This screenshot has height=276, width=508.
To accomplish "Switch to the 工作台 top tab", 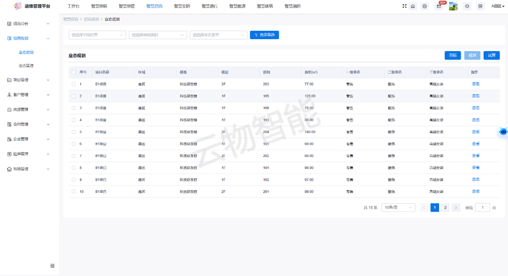I will tap(74, 6).
